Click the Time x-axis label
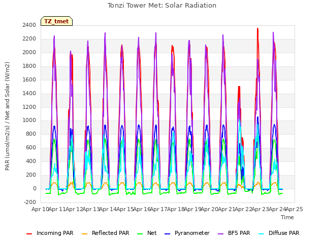This screenshot has height=243, width=325. click(x=287, y=217)
